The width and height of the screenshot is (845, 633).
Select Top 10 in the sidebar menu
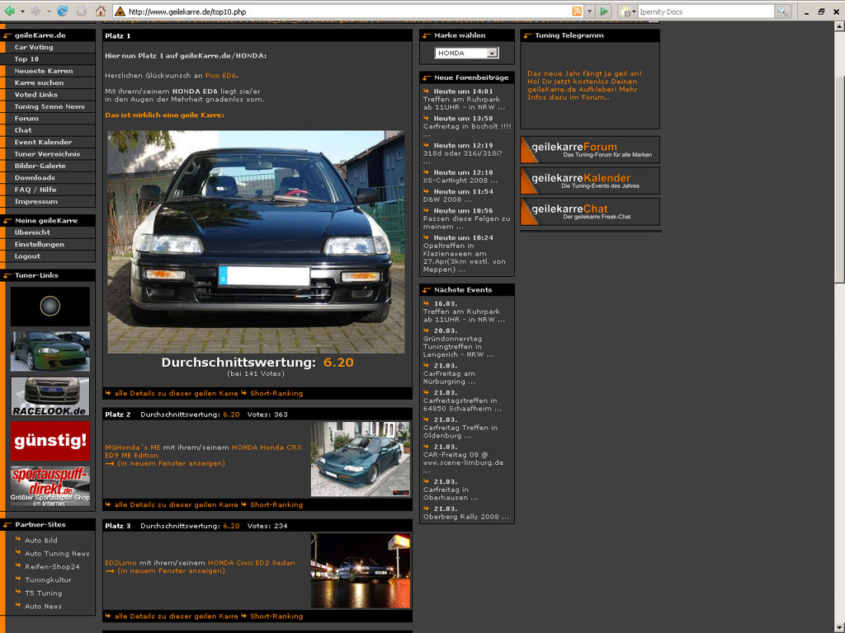click(x=26, y=59)
